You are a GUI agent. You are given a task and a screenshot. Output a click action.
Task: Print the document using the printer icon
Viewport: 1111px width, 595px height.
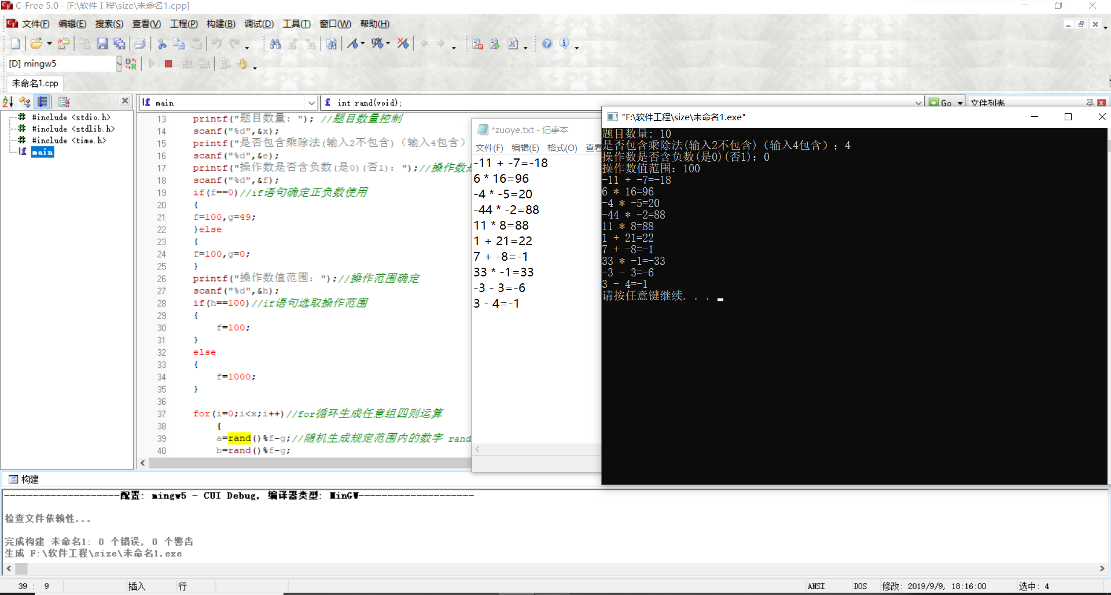[140, 43]
